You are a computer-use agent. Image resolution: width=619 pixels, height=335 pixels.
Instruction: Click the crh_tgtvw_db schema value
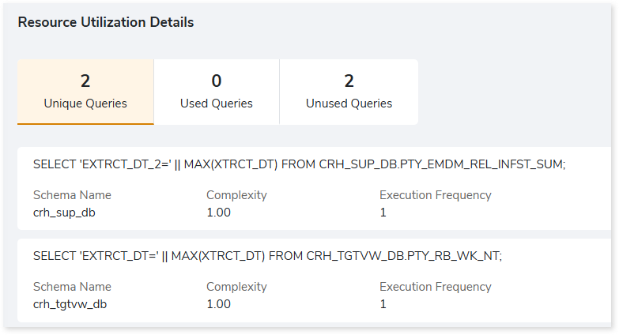[x=70, y=304]
